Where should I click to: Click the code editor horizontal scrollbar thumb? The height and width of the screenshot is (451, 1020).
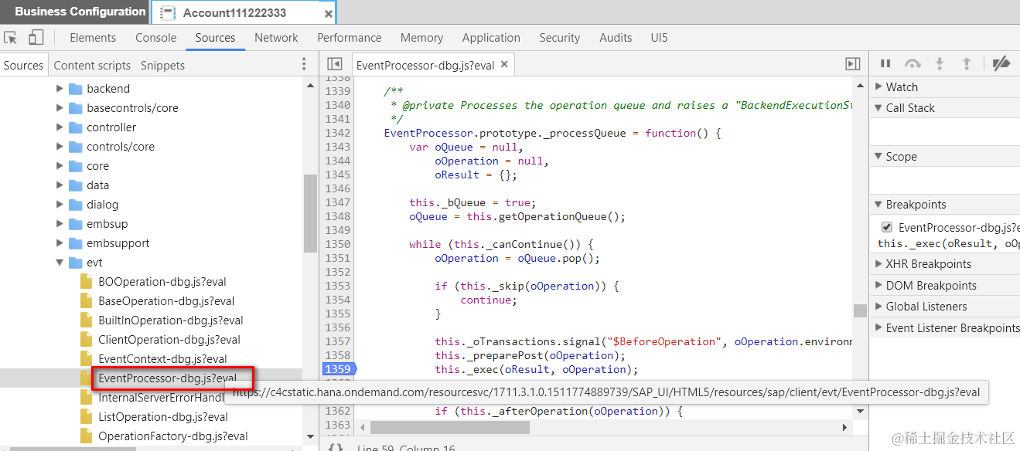[x=449, y=427]
